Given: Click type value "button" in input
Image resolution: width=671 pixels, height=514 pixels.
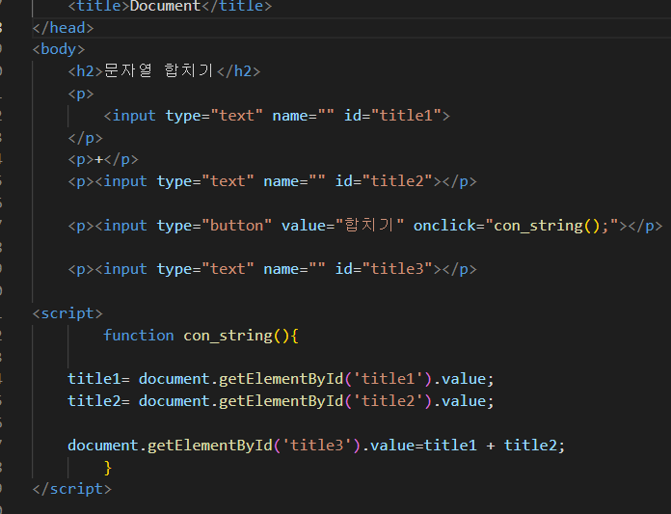Looking at the screenshot, I should click(236, 226).
